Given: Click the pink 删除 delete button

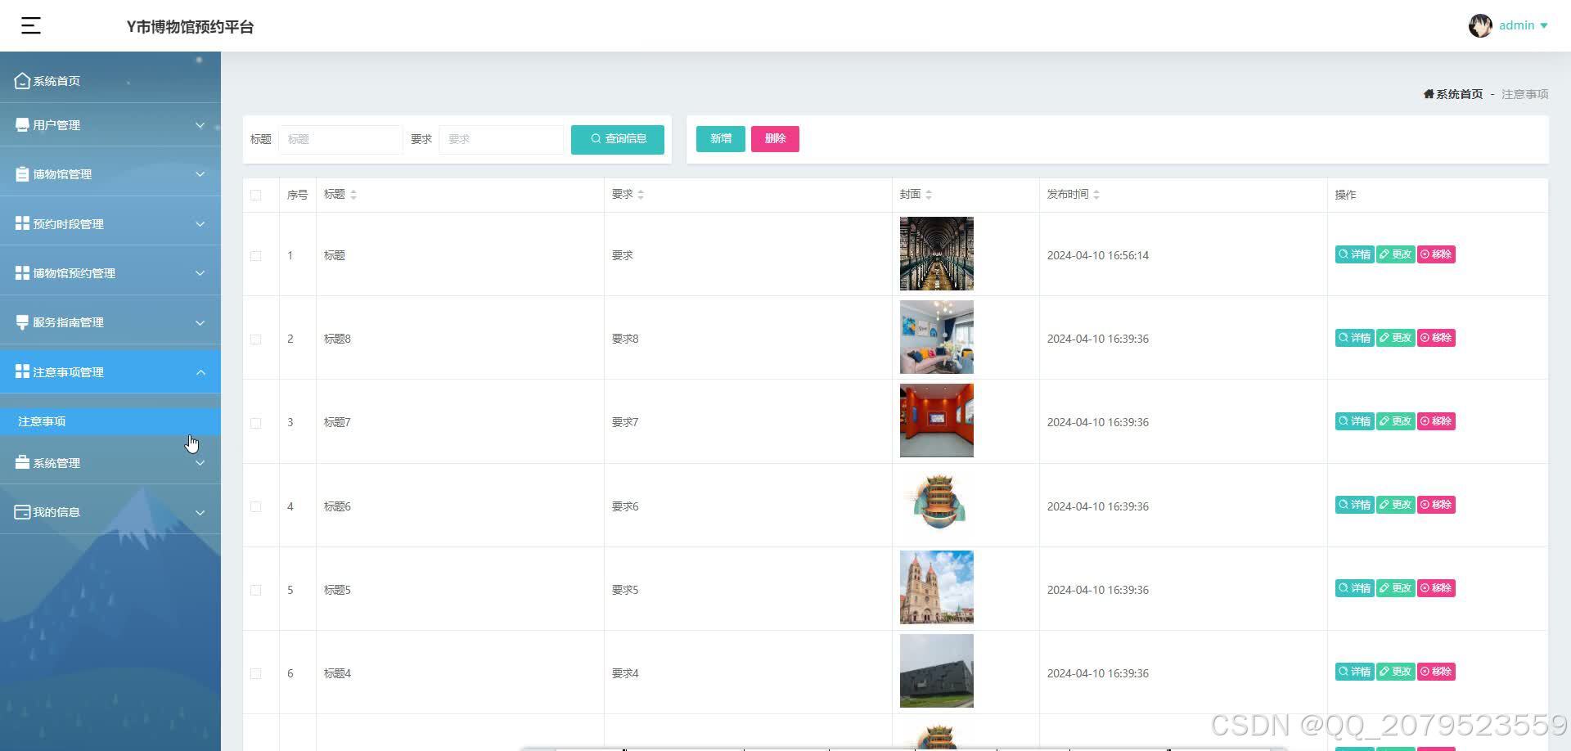Looking at the screenshot, I should 775,139.
